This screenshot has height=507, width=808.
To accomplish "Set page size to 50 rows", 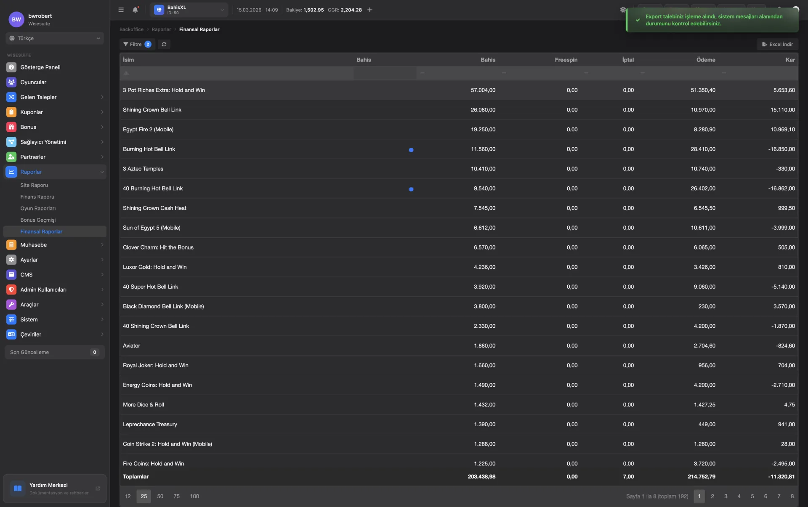I will click(x=160, y=496).
